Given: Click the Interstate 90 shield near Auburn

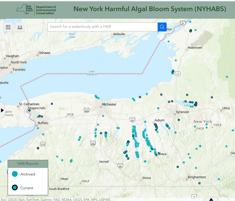Looking at the screenshot, I should 132,120.
